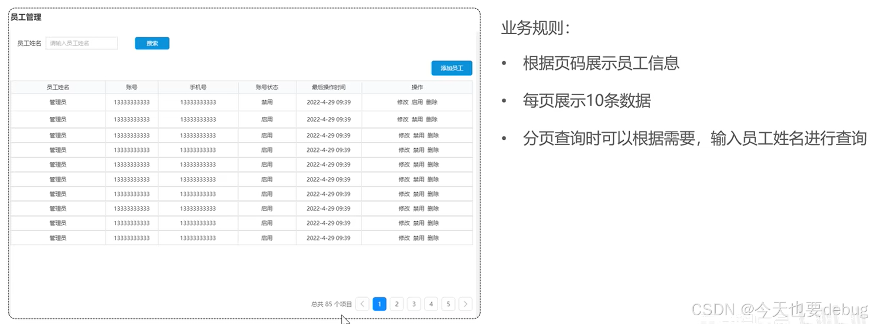
Task: Click the 总共 85 个项目 total count text
Action: tap(331, 304)
